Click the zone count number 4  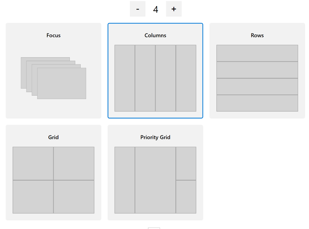156,9
